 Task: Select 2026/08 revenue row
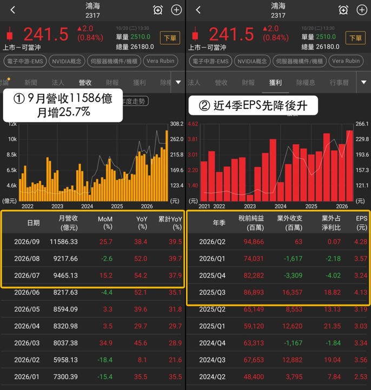[x=92, y=258]
